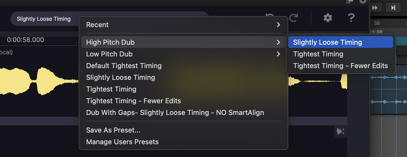Click the waveform vertical zoom icon
This screenshot has width=407, height=157.
340,131
